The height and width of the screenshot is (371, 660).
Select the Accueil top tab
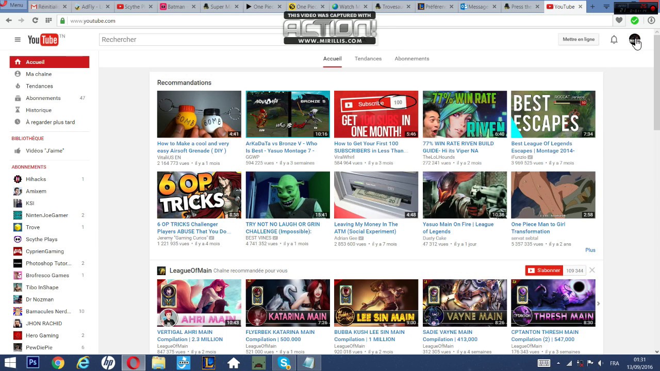pos(333,59)
